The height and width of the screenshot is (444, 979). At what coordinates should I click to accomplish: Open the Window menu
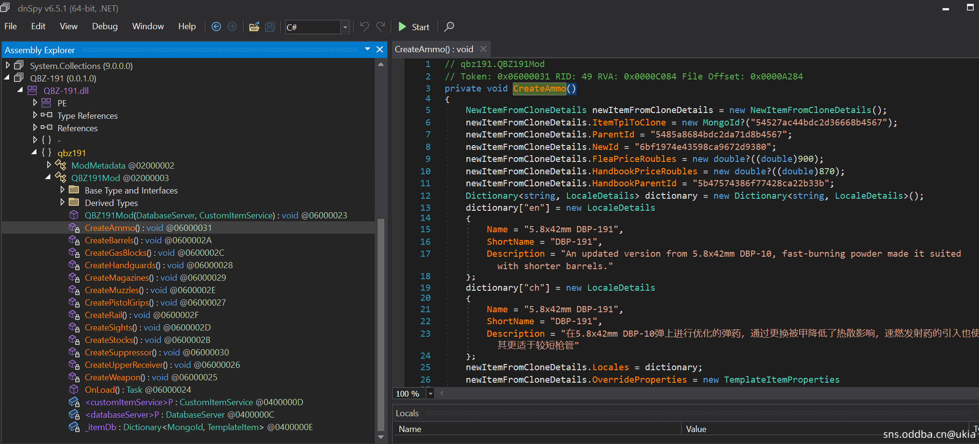[x=148, y=26]
